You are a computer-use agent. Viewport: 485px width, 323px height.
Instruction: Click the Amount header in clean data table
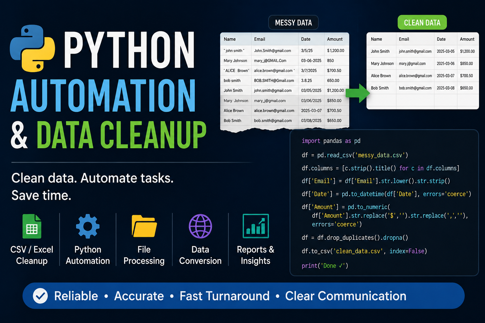coord(467,39)
